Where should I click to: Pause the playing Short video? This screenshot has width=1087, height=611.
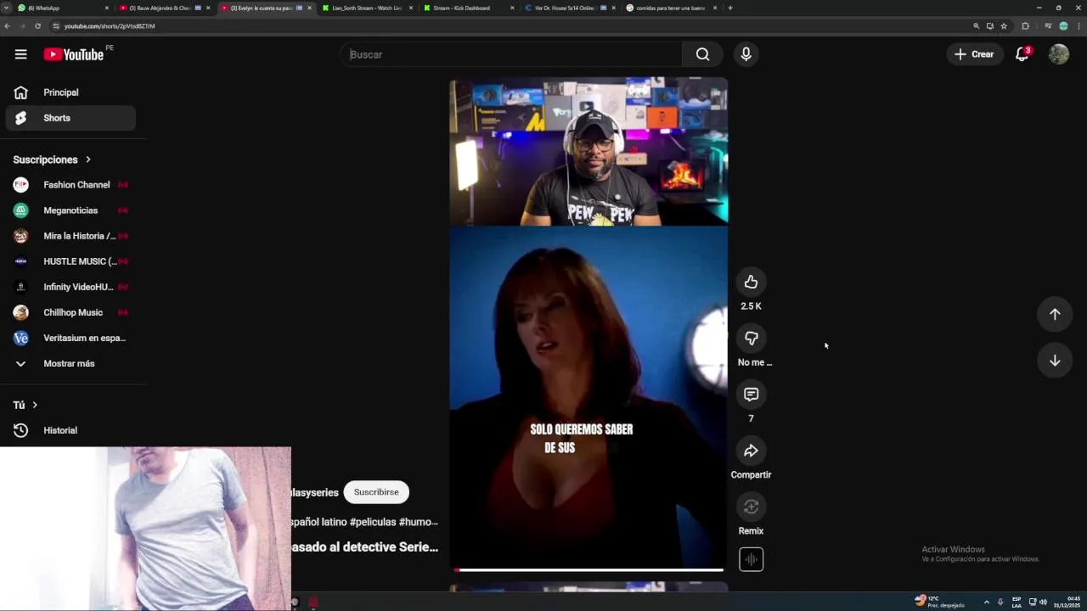[589, 322]
